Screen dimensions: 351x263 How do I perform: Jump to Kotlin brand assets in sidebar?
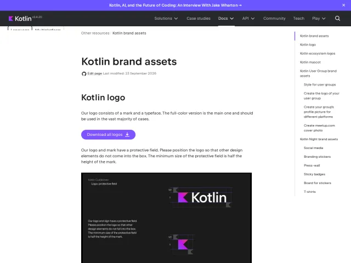(314, 36)
